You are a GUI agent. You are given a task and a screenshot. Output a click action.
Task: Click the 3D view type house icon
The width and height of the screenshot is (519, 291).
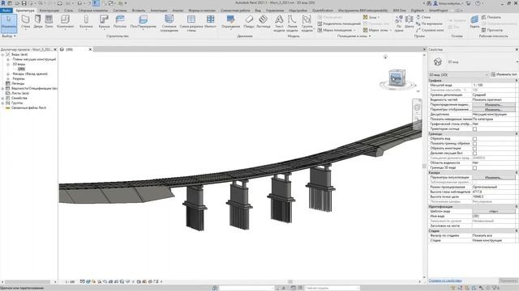pos(438,61)
